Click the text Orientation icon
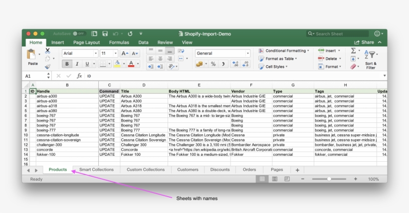409x213 pixels. pos(172,67)
